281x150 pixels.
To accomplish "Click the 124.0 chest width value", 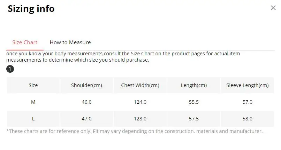I will pyautogui.click(x=140, y=102).
